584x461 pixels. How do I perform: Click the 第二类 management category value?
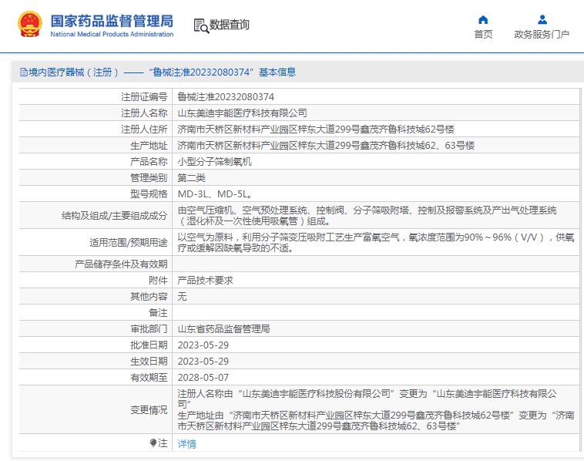coord(191,178)
